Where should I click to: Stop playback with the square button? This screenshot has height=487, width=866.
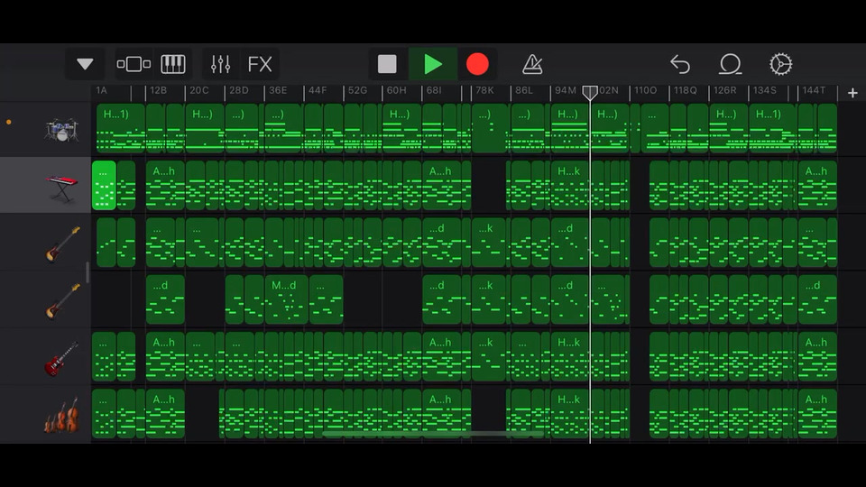pyautogui.click(x=387, y=64)
